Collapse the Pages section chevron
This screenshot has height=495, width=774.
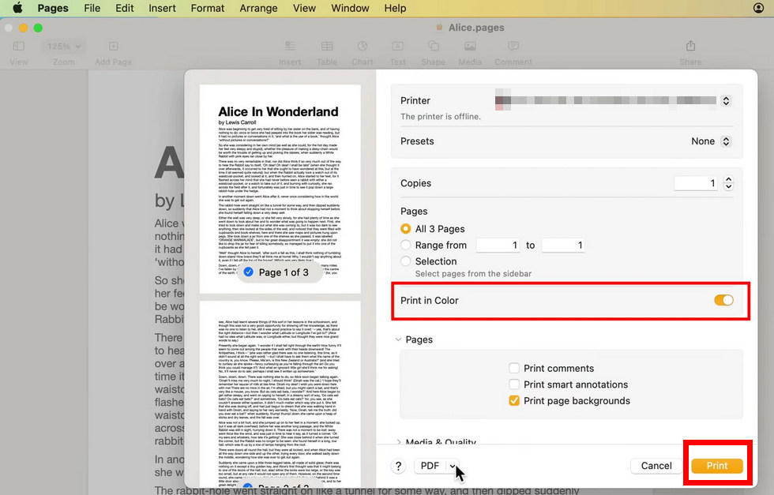[x=398, y=339]
